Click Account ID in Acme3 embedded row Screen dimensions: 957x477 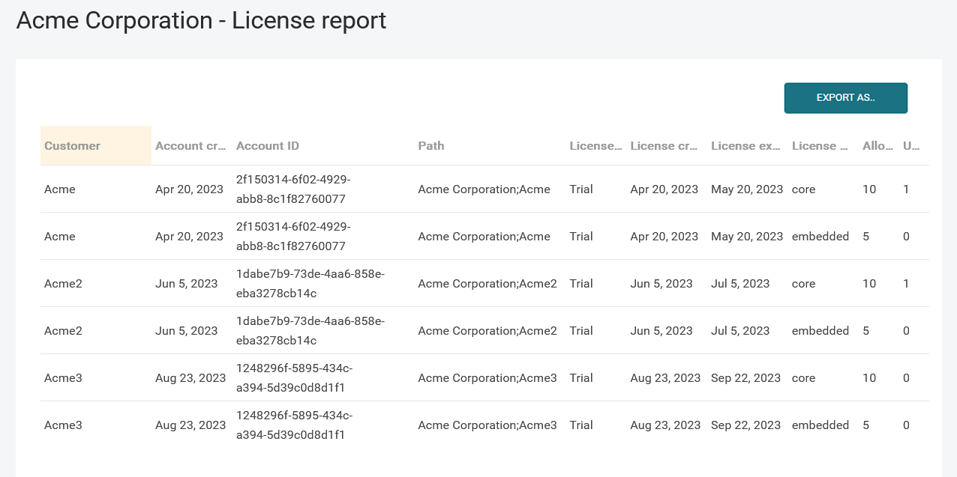(294, 425)
